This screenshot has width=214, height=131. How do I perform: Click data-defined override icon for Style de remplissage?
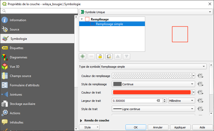coord(200,84)
